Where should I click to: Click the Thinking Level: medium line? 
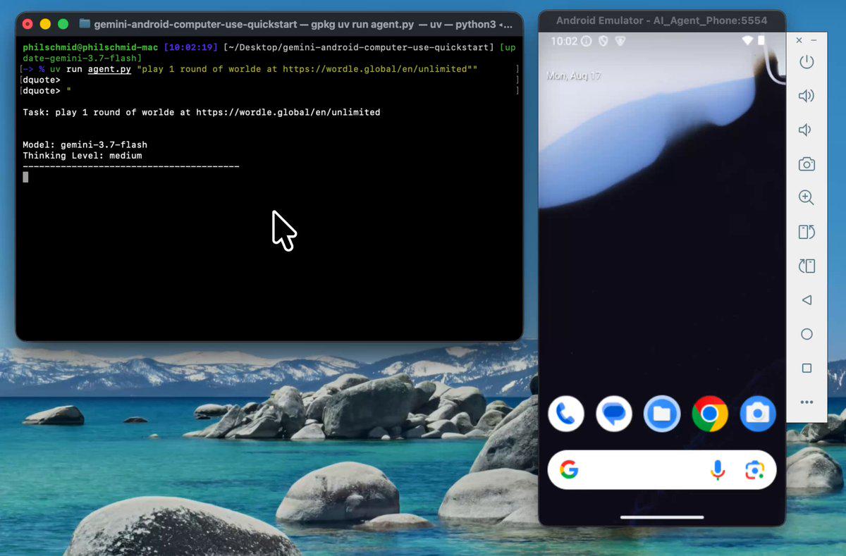click(x=82, y=155)
